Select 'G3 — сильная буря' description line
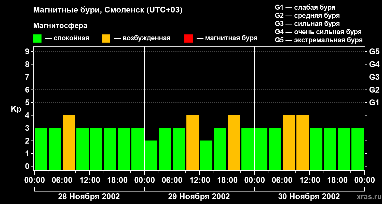 pyautogui.click(x=307, y=24)
